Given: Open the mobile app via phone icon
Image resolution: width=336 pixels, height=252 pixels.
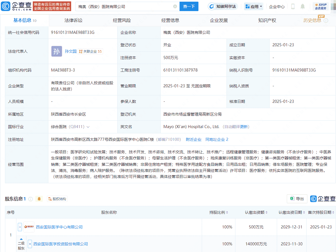Looking at the screenshot, I should pos(292,6).
